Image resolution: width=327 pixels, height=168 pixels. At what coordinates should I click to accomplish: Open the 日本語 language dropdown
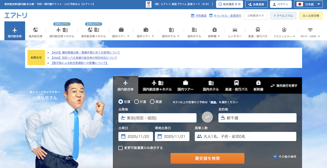(309, 4)
